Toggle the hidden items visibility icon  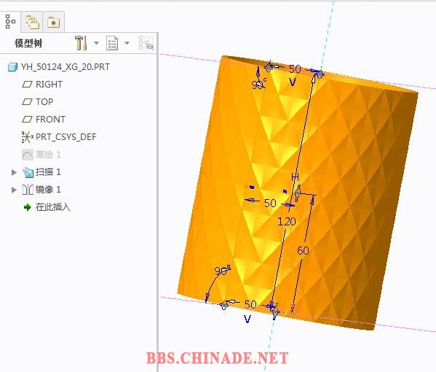pos(146,43)
